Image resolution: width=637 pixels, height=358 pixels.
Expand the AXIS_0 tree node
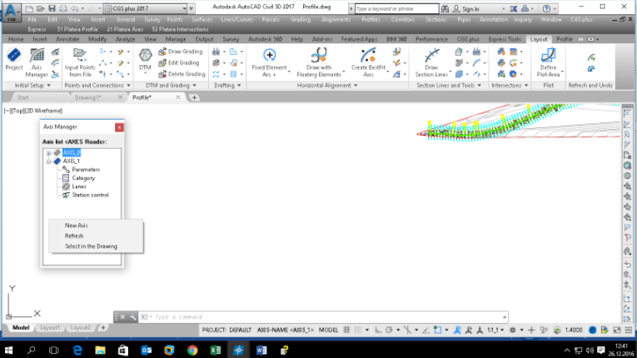(x=49, y=153)
